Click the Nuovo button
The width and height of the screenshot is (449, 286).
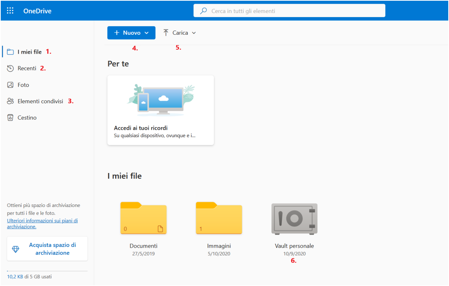click(131, 33)
